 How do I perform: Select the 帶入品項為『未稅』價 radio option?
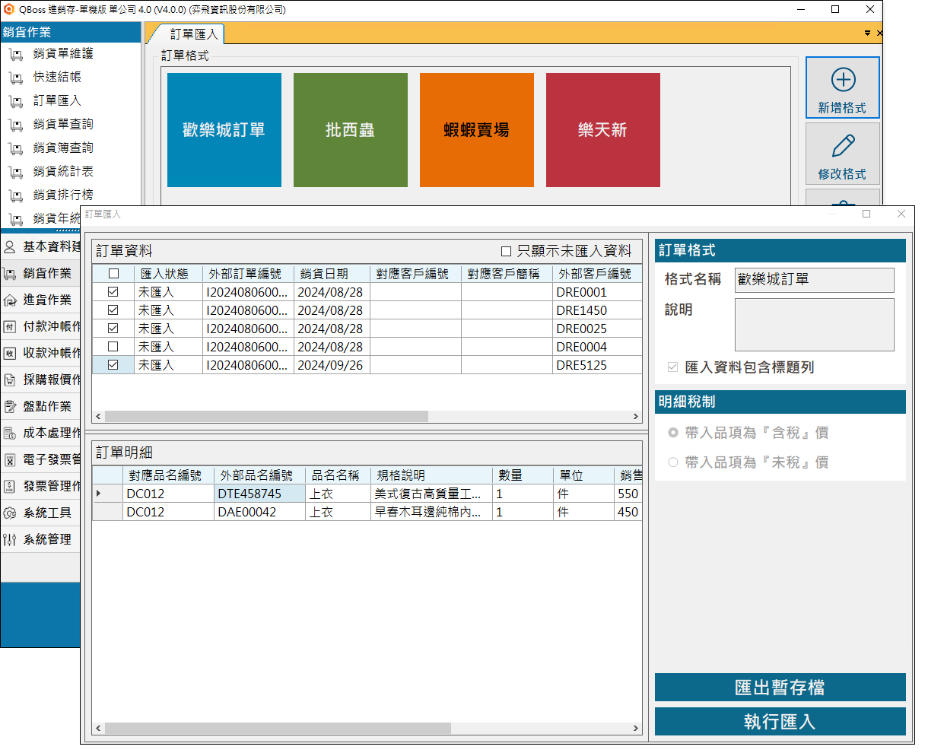coord(672,462)
